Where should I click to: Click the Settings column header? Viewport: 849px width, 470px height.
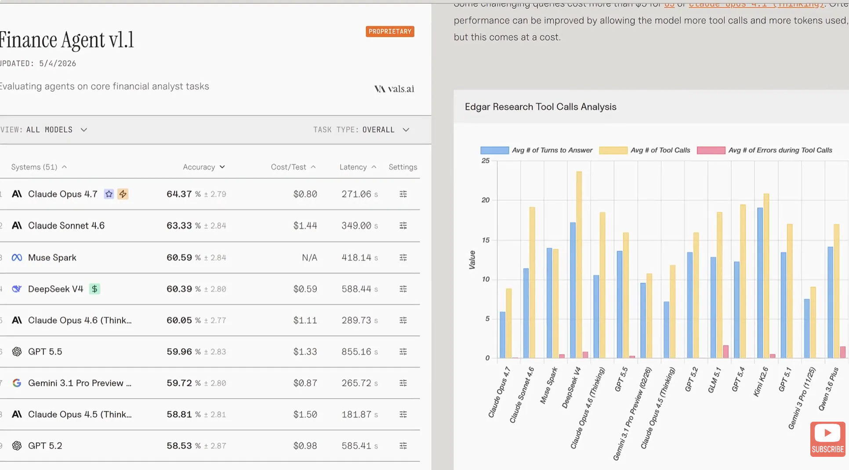coord(403,167)
